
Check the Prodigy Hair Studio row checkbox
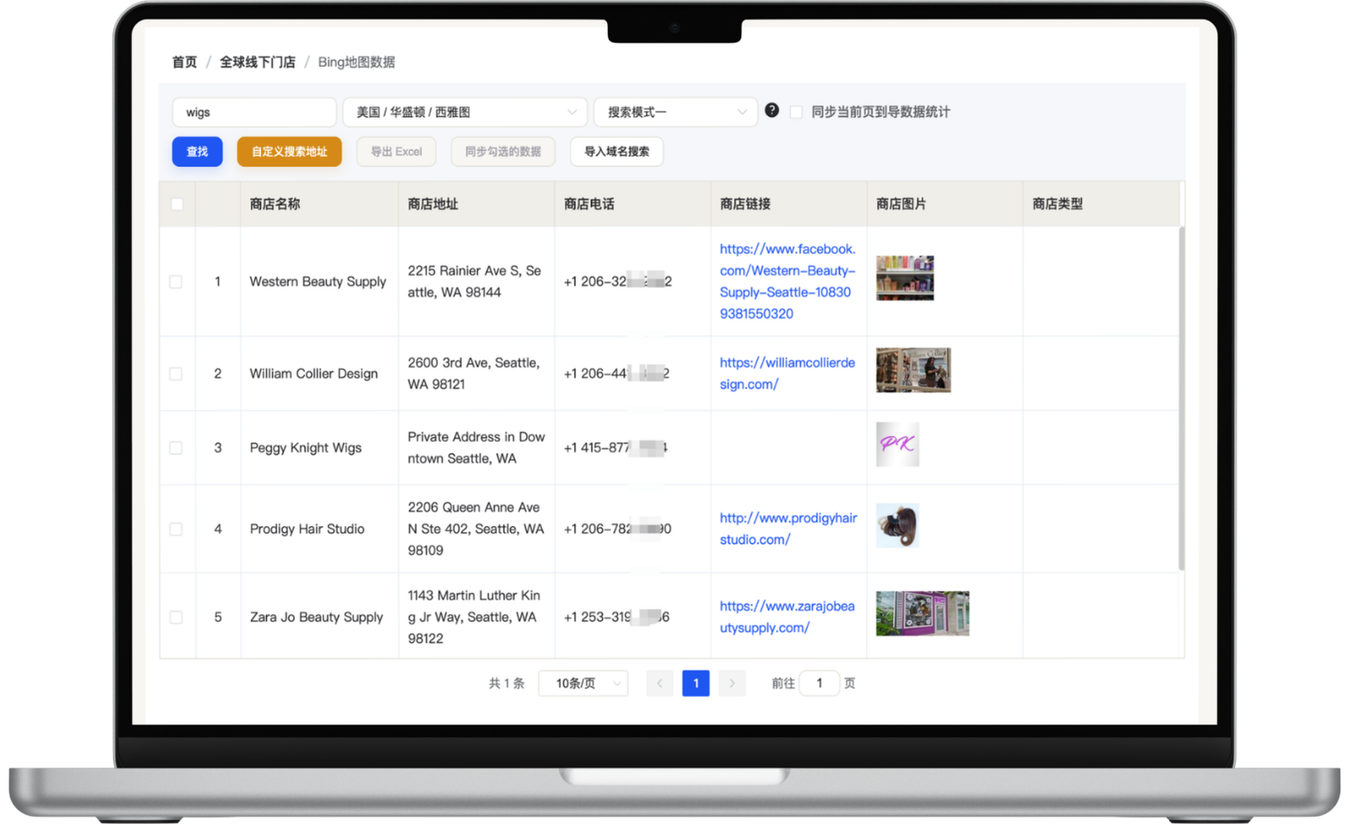click(x=176, y=529)
